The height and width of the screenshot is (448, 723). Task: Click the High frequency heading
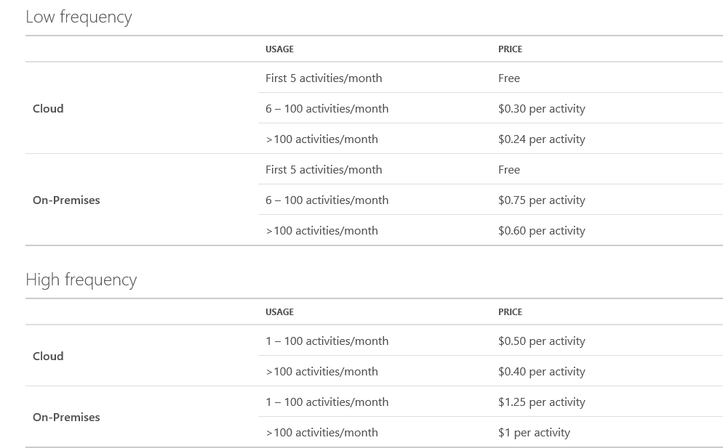[x=81, y=280]
